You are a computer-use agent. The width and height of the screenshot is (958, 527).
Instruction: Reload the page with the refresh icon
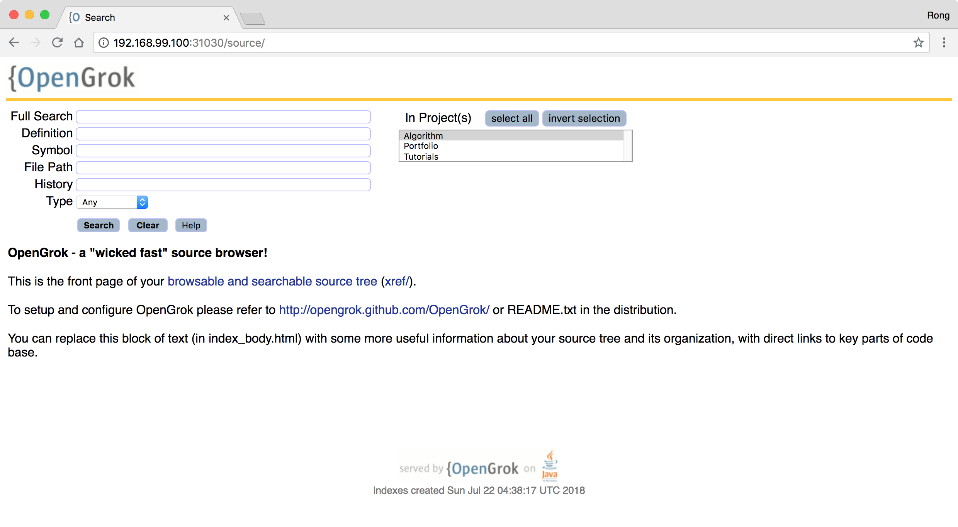coord(57,42)
